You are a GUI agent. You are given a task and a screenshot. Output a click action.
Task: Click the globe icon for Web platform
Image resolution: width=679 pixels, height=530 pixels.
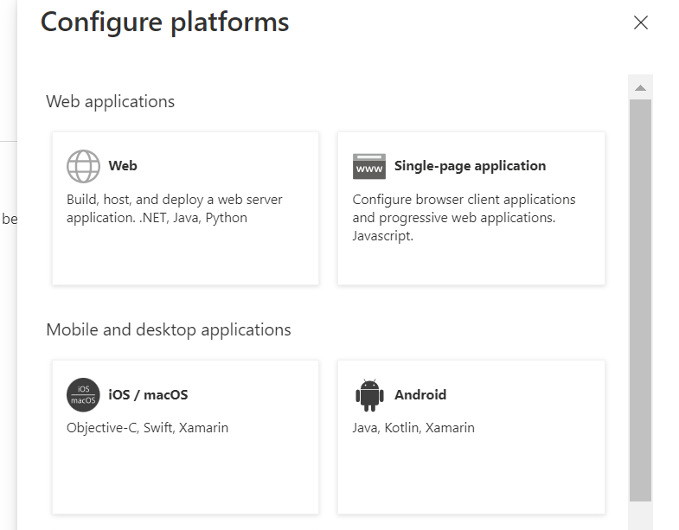pyautogui.click(x=83, y=166)
